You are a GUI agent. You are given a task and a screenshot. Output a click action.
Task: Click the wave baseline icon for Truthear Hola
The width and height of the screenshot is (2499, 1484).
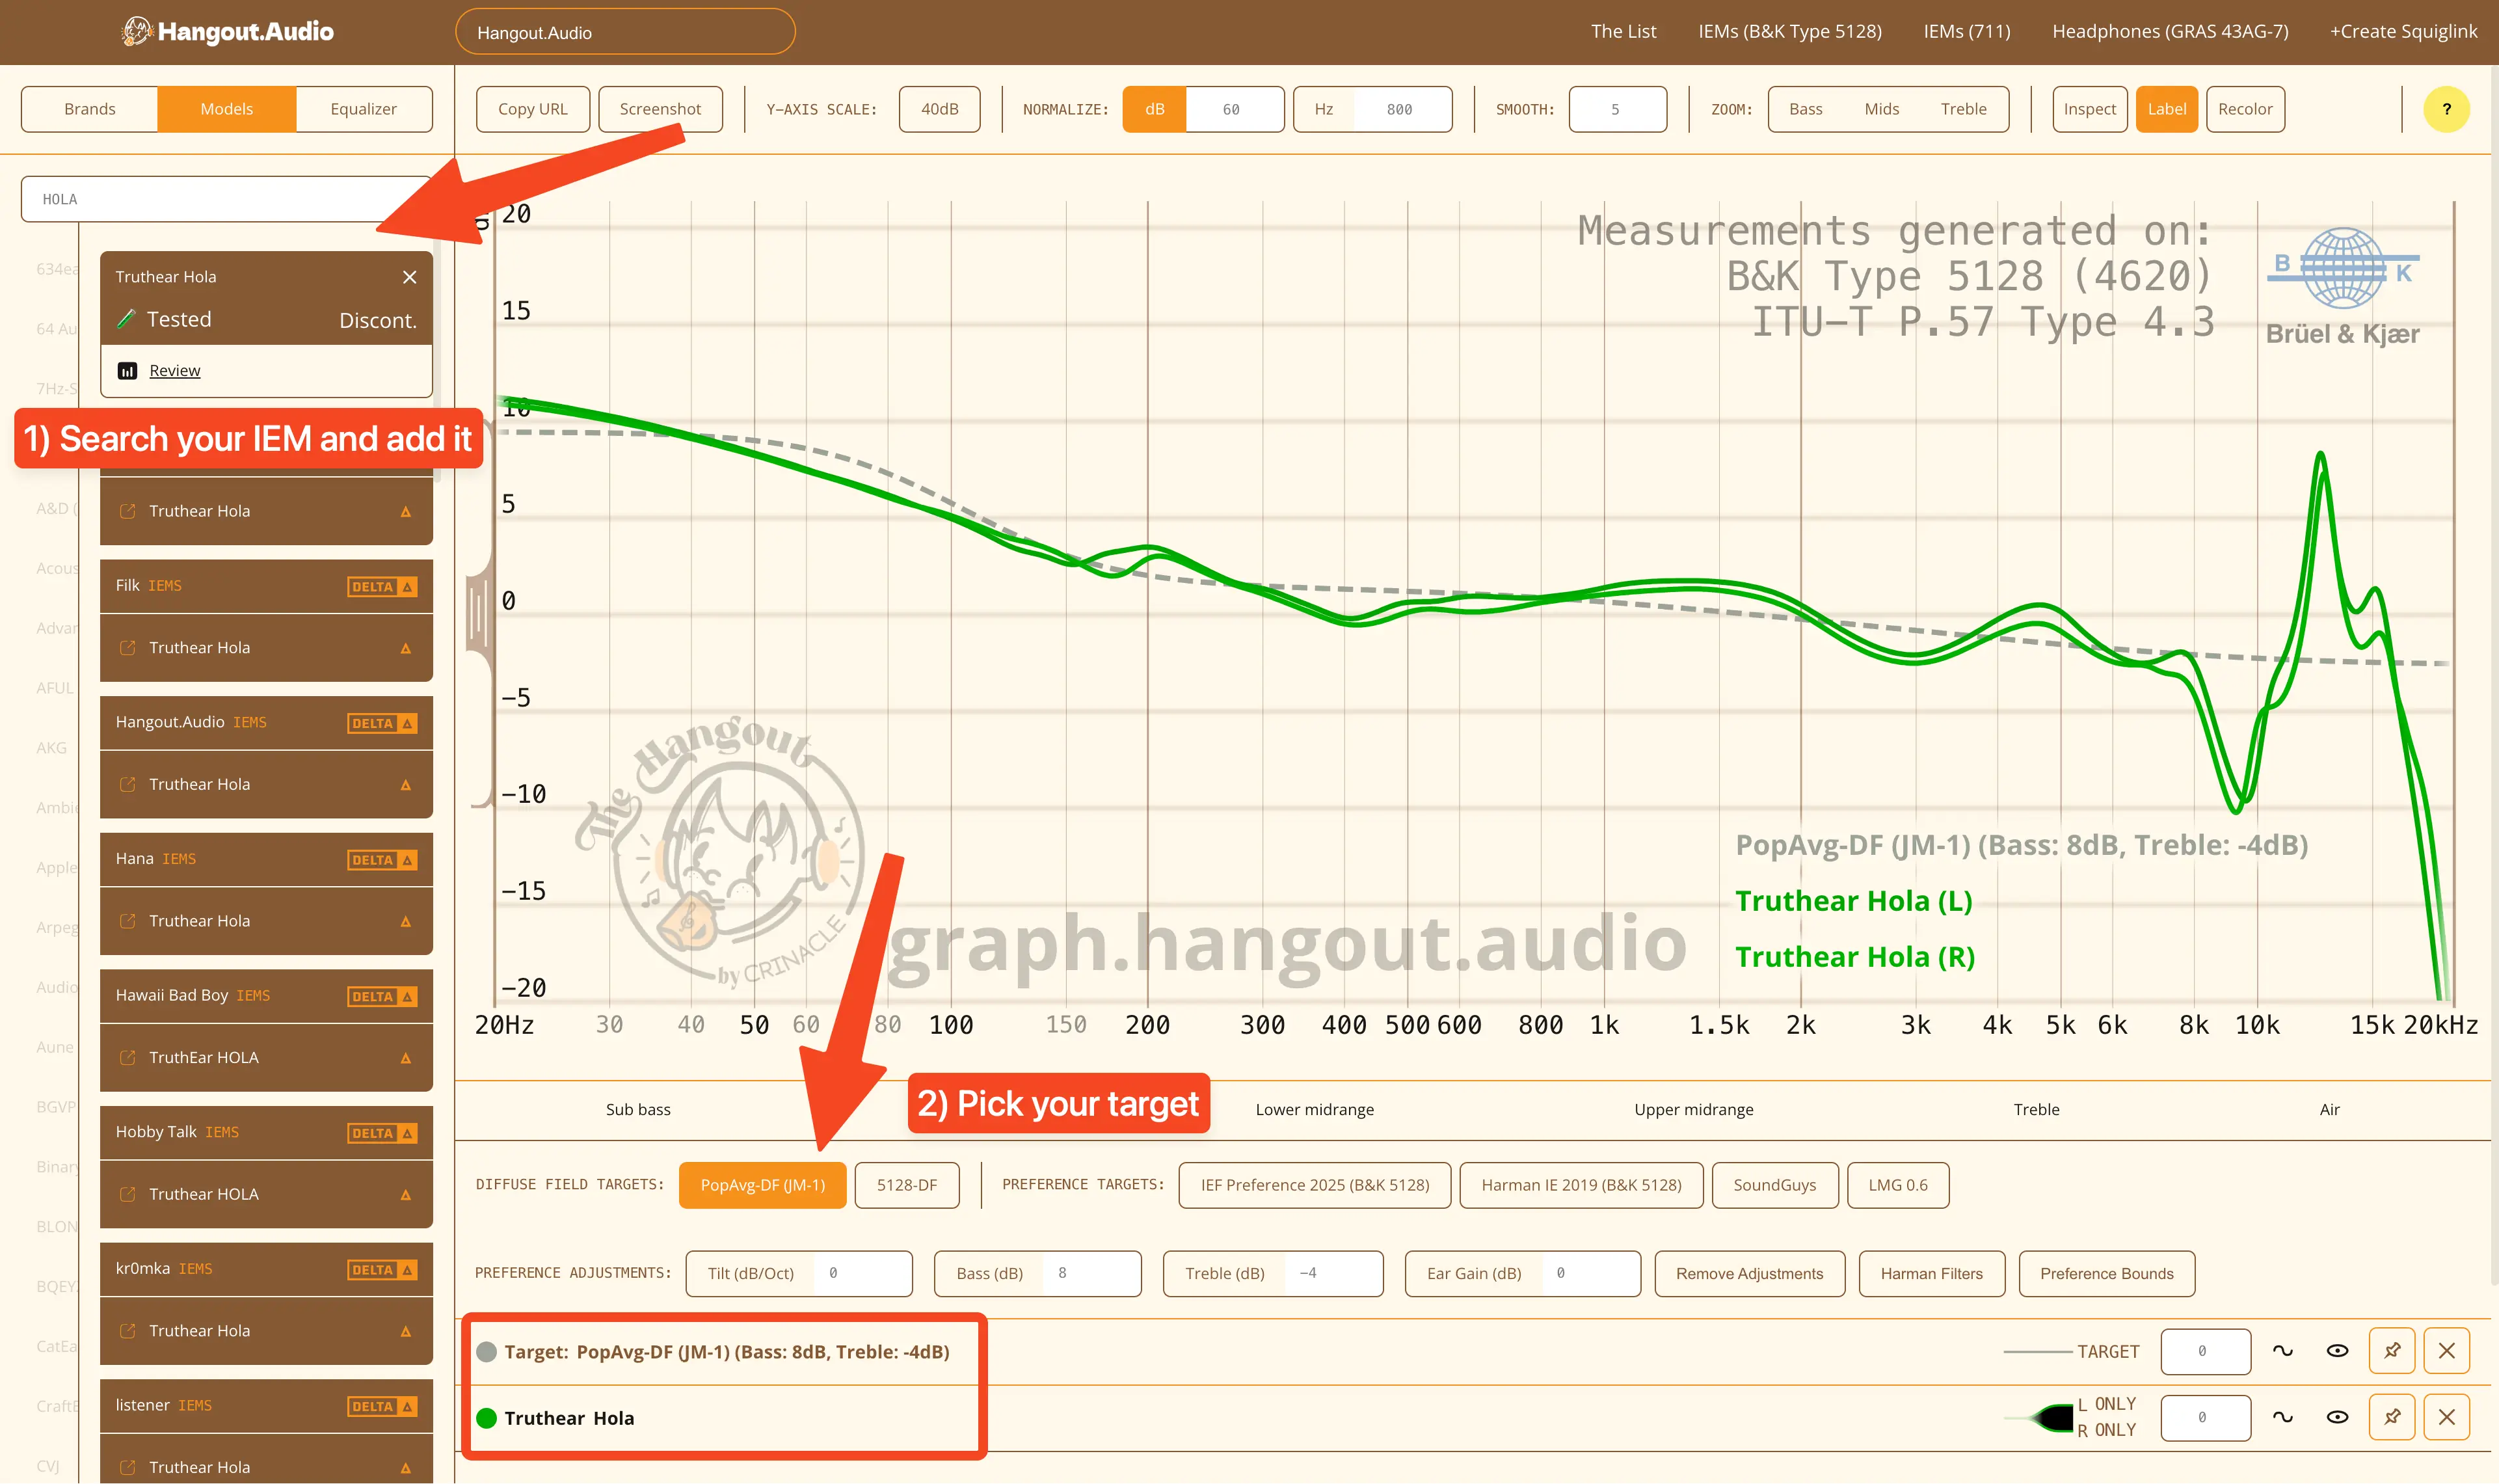(2282, 1417)
